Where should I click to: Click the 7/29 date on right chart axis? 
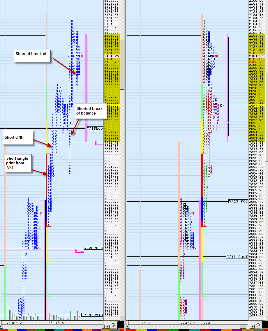[208, 323]
